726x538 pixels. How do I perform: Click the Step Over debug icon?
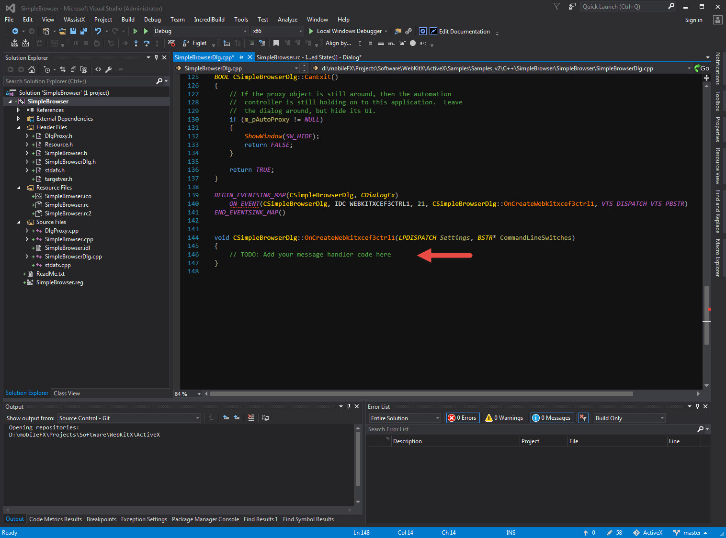(147, 43)
